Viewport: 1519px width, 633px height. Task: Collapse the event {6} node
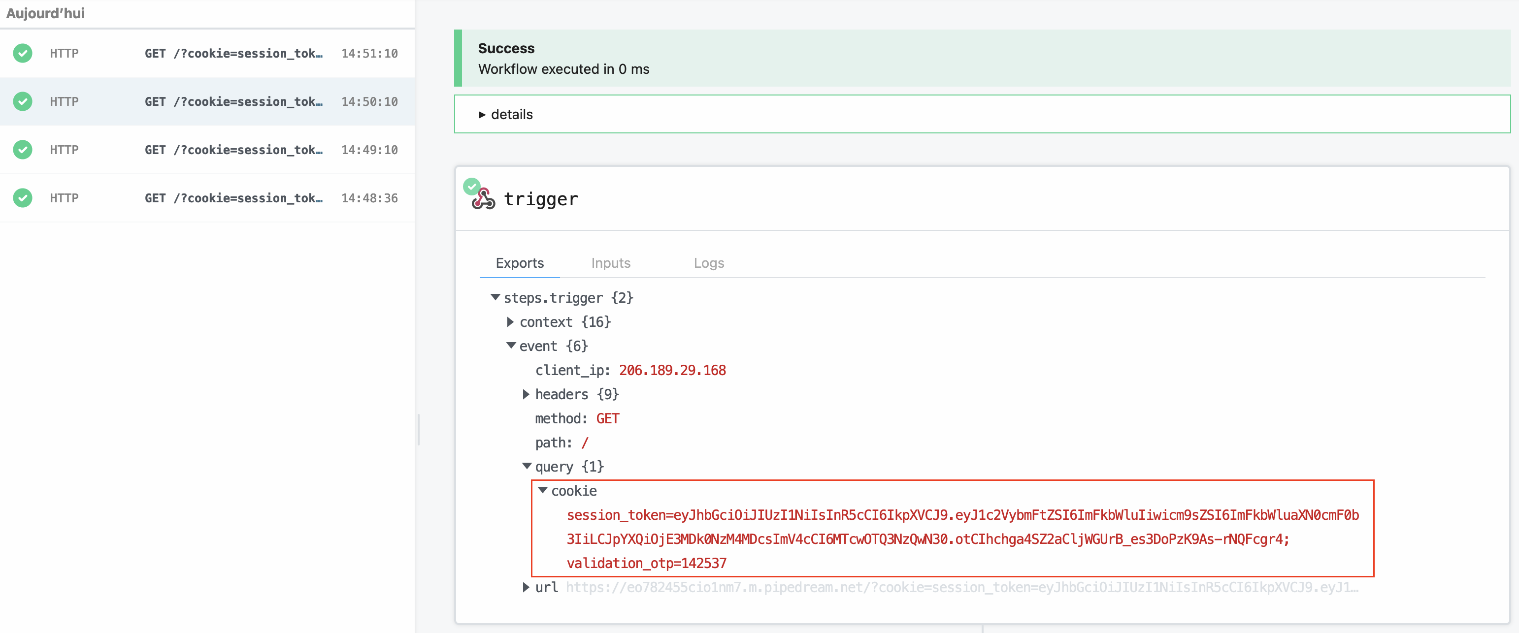click(x=511, y=346)
